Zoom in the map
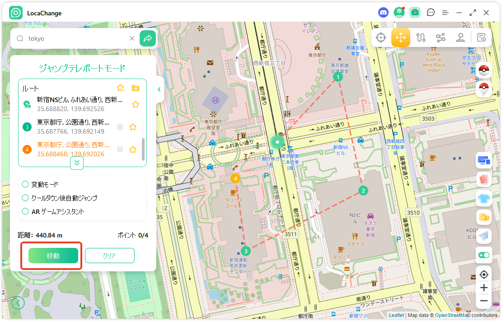The width and height of the screenshot is (502, 321). (x=484, y=288)
